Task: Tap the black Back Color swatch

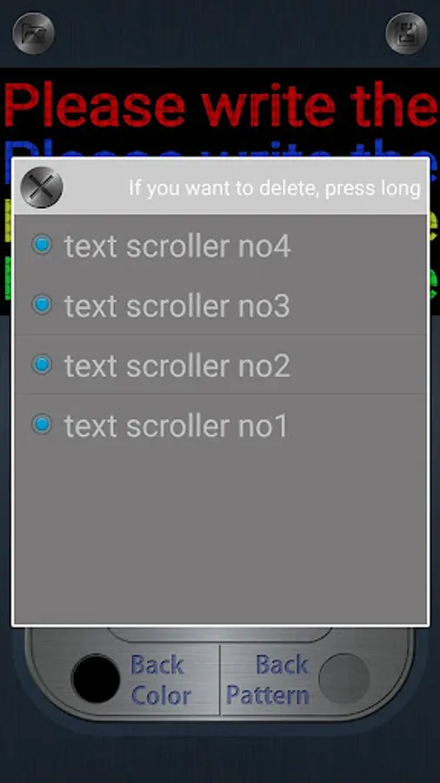Action: (96, 679)
